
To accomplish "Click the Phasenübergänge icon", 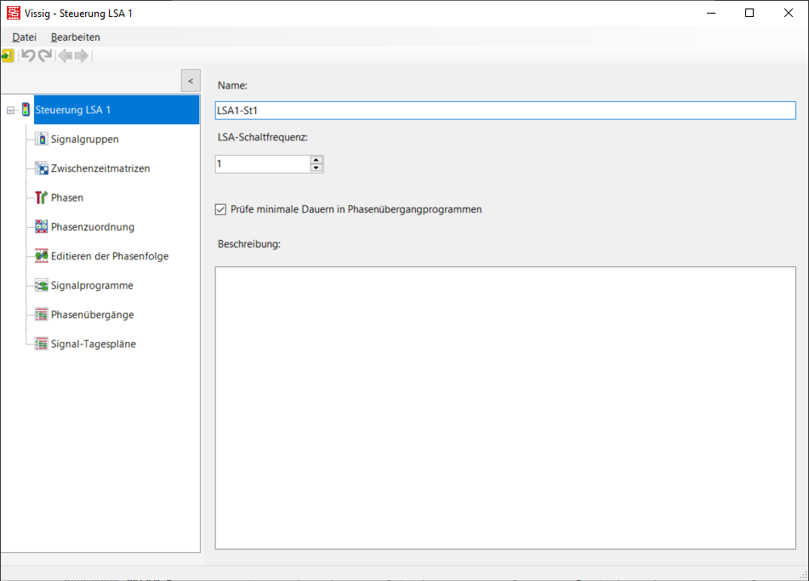I will [42, 314].
